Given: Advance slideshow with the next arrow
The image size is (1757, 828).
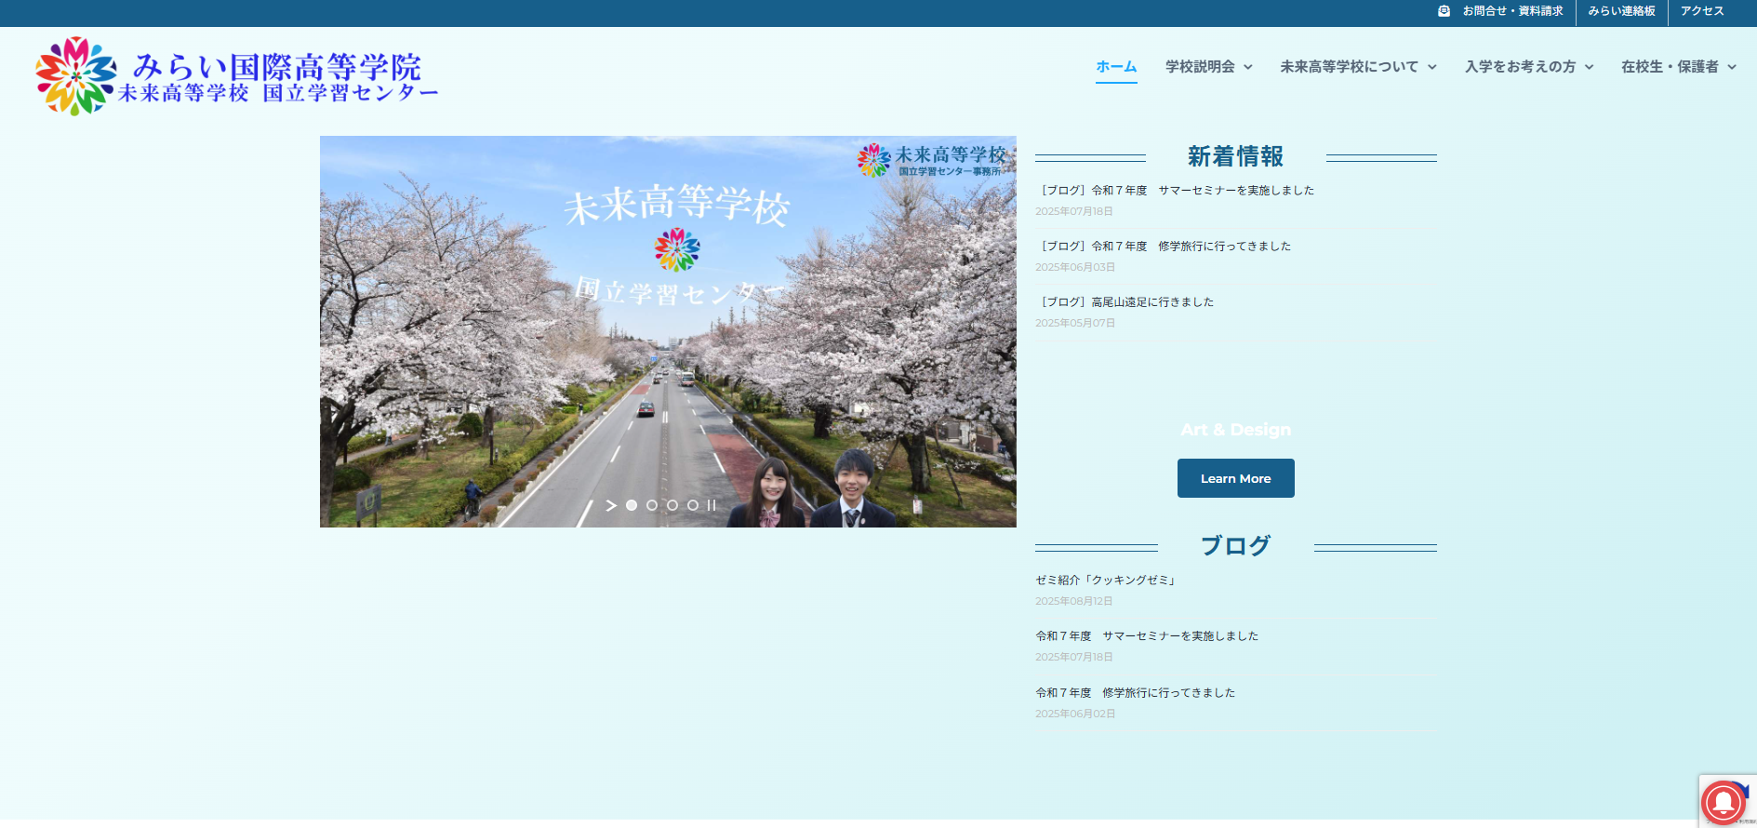Looking at the screenshot, I should click(611, 505).
